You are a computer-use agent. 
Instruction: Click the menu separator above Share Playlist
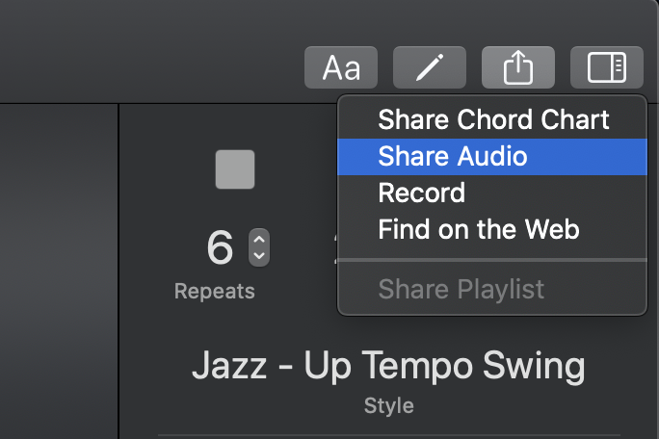tap(492, 260)
